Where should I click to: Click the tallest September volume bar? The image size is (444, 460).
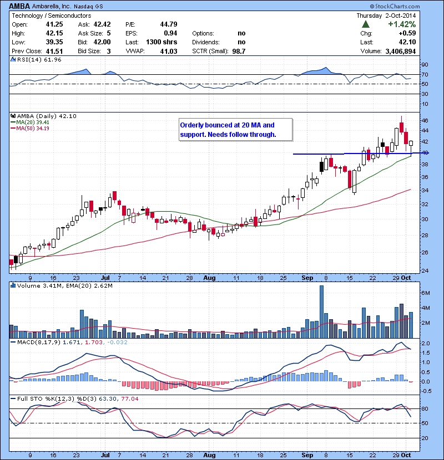coord(321,312)
